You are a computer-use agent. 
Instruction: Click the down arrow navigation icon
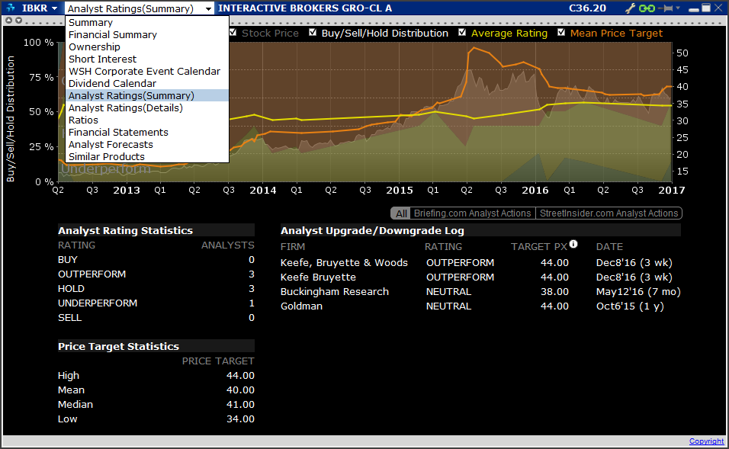pyautogui.click(x=18, y=21)
